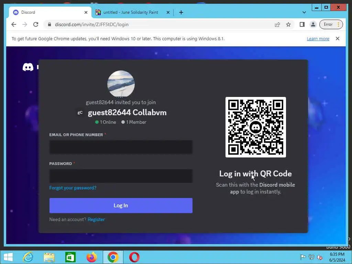Click the guest82644 server avatar image

121,84
